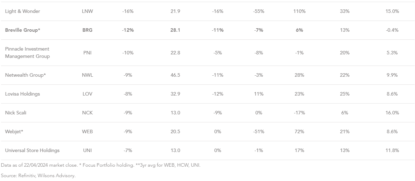This screenshot has width=415, height=181.
Task: Click the 46.5 value for Netwealth
Action: pyautogui.click(x=175, y=75)
